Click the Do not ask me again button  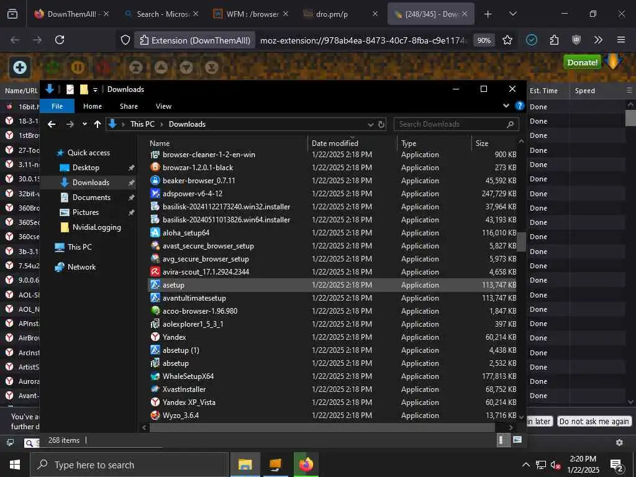(594, 422)
